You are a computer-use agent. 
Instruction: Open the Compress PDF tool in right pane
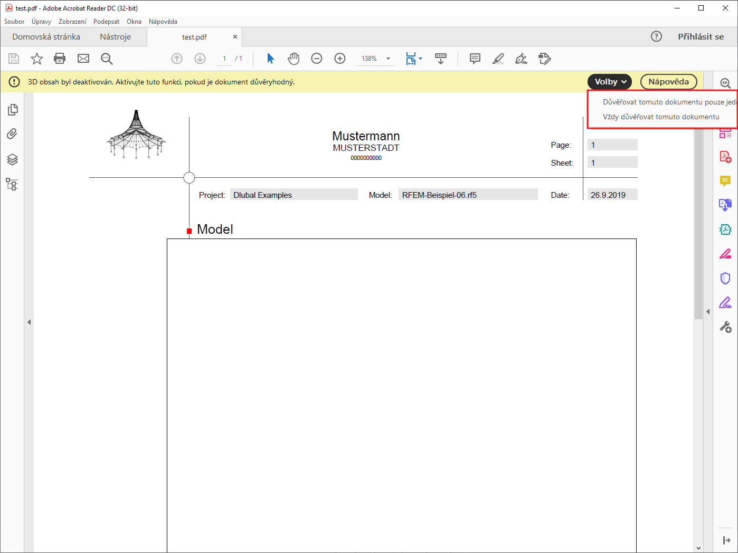(725, 230)
